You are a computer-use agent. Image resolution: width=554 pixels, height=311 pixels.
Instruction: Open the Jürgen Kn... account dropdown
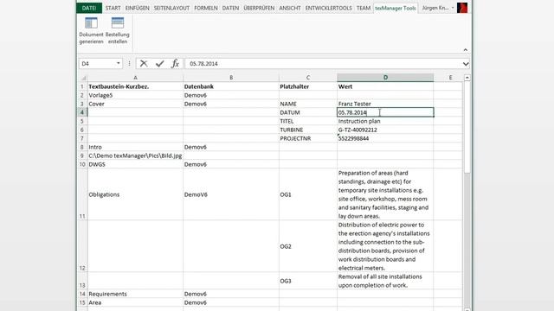[453, 8]
